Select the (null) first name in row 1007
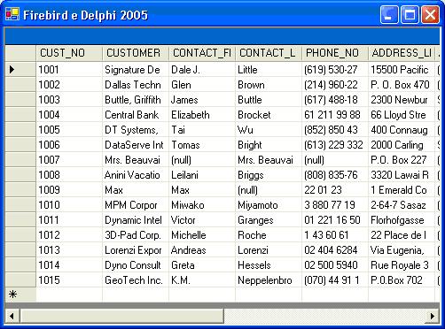445x329 pixels. pos(202,160)
